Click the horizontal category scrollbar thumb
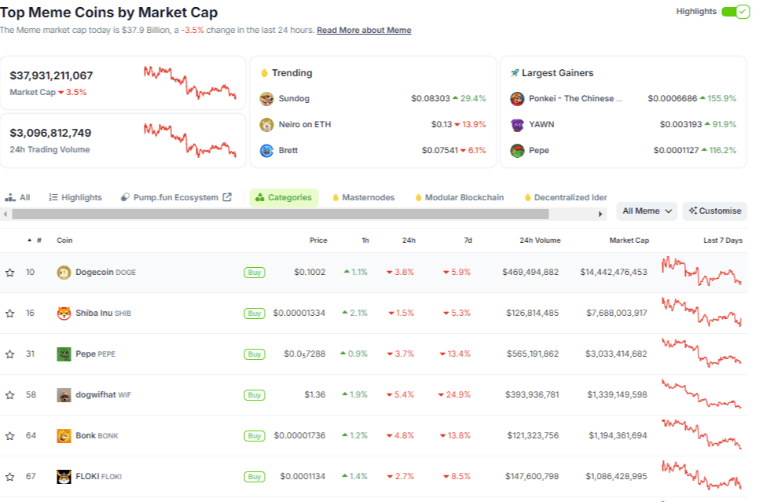Image resolution: width=759 pixels, height=502 pixels. coord(280,214)
